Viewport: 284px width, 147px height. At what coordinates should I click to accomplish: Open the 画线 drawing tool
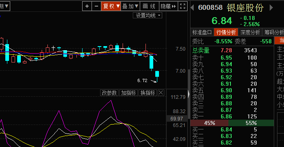[x=150, y=7]
